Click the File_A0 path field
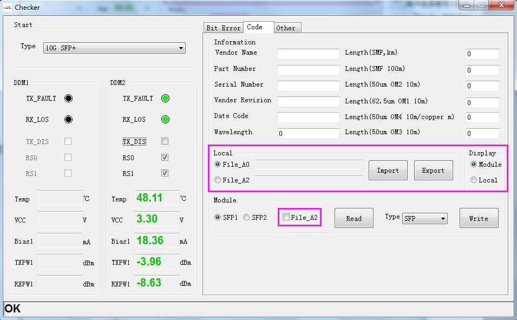 308,165
